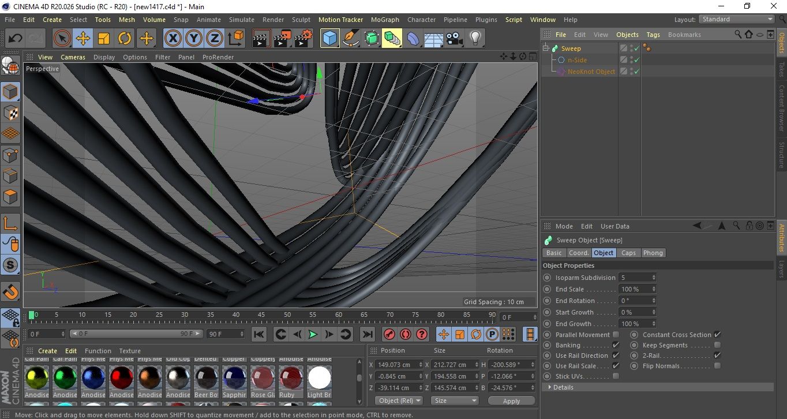Click the Apply button
787x419 pixels.
pos(511,401)
